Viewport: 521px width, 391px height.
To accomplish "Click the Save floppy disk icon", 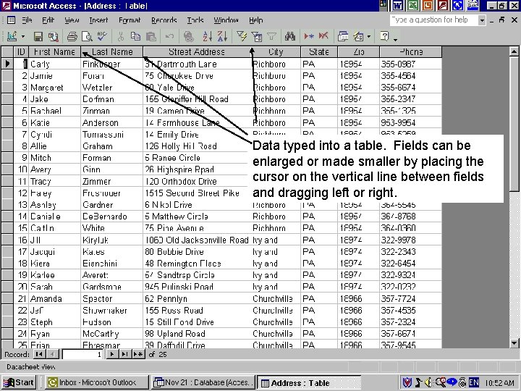I will point(38,36).
